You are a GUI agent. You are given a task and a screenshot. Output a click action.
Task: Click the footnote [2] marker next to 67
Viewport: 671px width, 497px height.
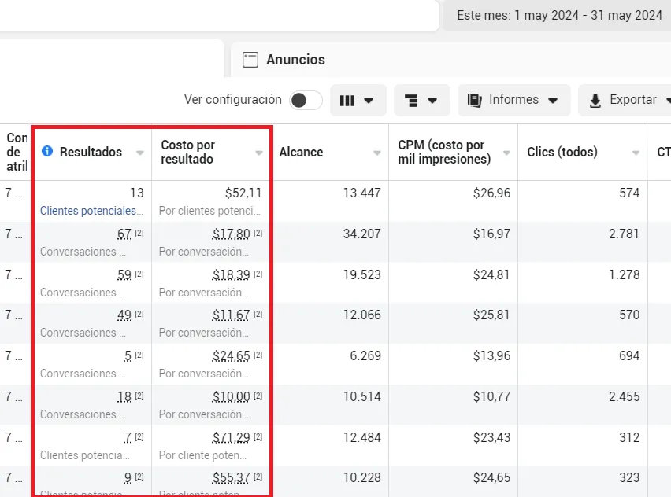point(139,234)
